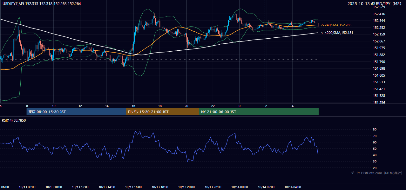Click the RSI scale value 50
The width and height of the screenshot is (406, 190).
375,149
